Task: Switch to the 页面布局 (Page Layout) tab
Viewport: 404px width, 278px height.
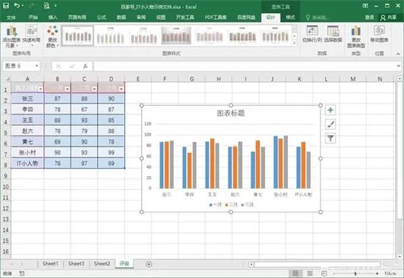Action: point(77,18)
